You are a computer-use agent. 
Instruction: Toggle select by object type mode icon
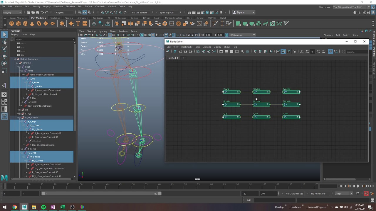(85, 12)
